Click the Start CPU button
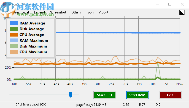This screenshot has width=189, height=108. coord(105,95)
